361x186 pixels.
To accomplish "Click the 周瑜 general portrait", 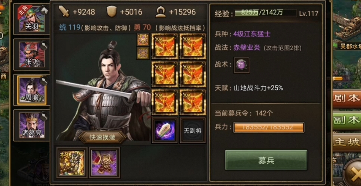I will 32,90.
